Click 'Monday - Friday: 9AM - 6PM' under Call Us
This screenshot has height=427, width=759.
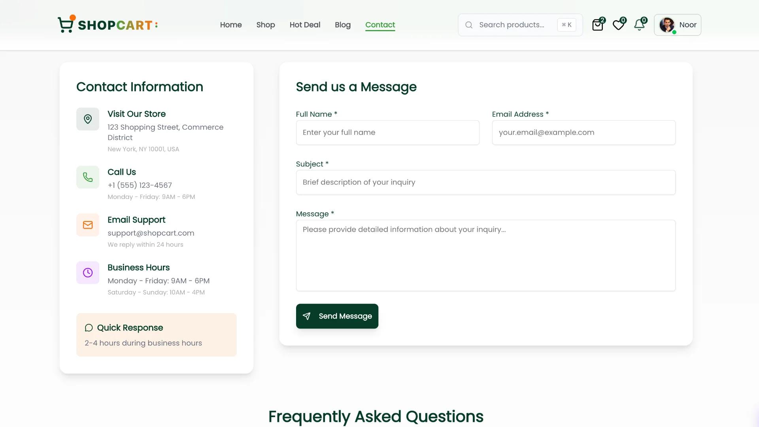tap(151, 197)
